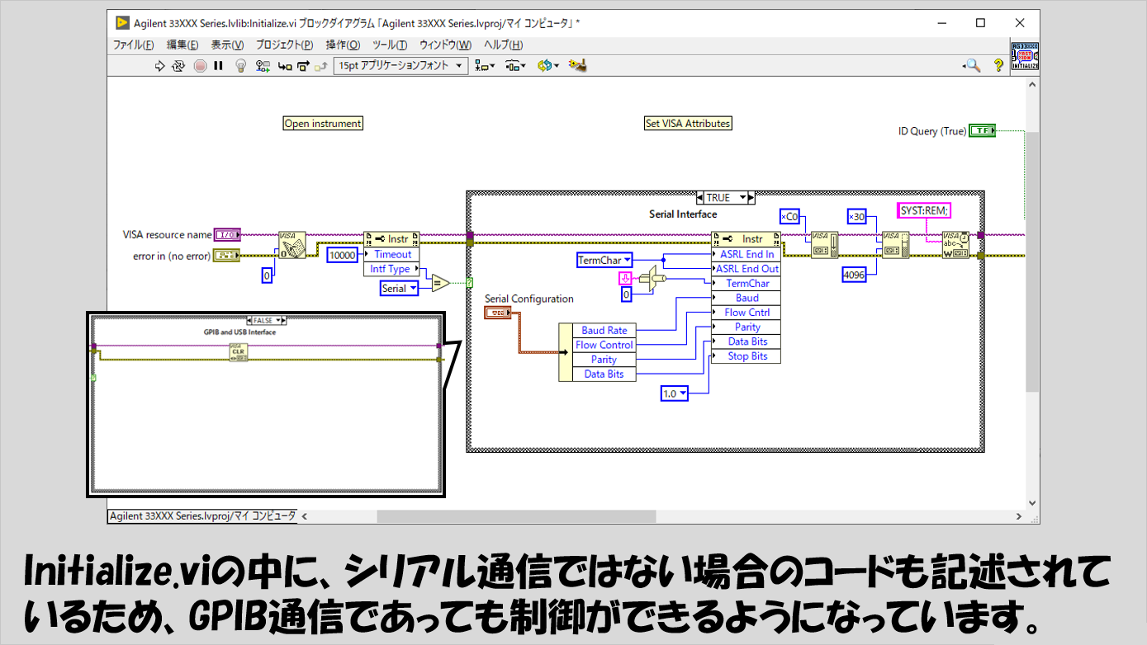Select the VISA node wired to xC0
The height and width of the screenshot is (645, 1147).
pyautogui.click(x=823, y=245)
